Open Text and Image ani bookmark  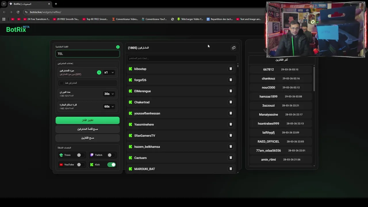[x=249, y=19]
